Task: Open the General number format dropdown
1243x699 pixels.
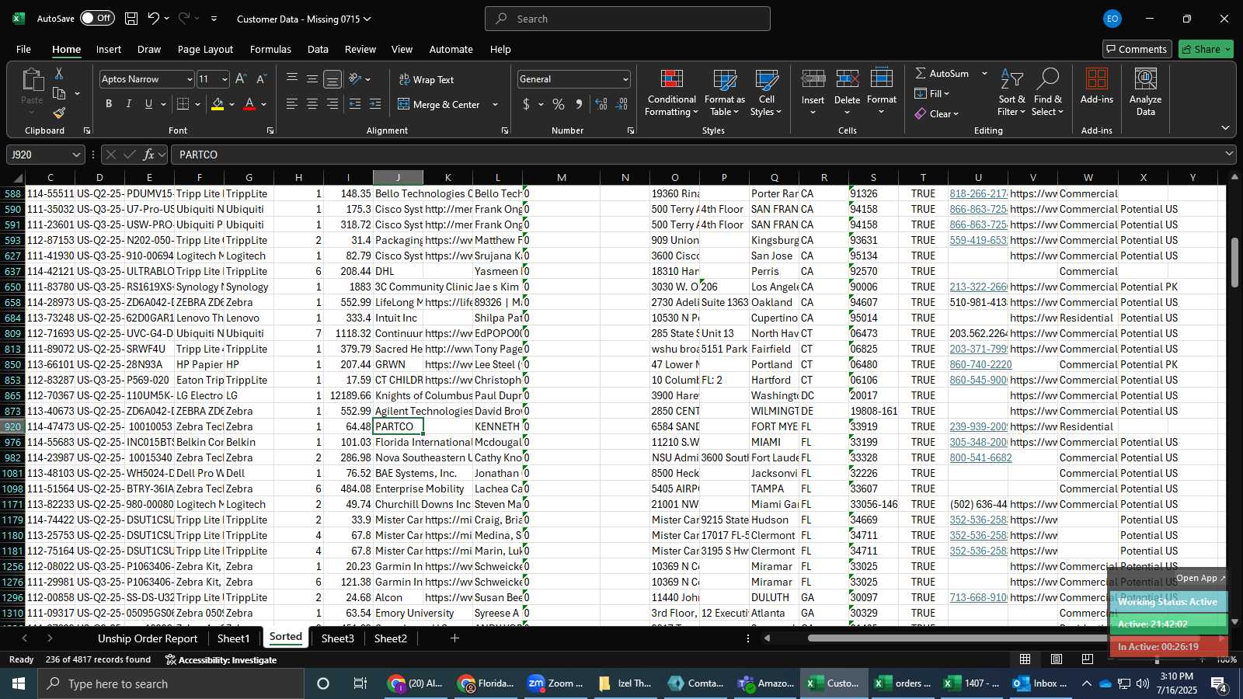Action: 625,79
